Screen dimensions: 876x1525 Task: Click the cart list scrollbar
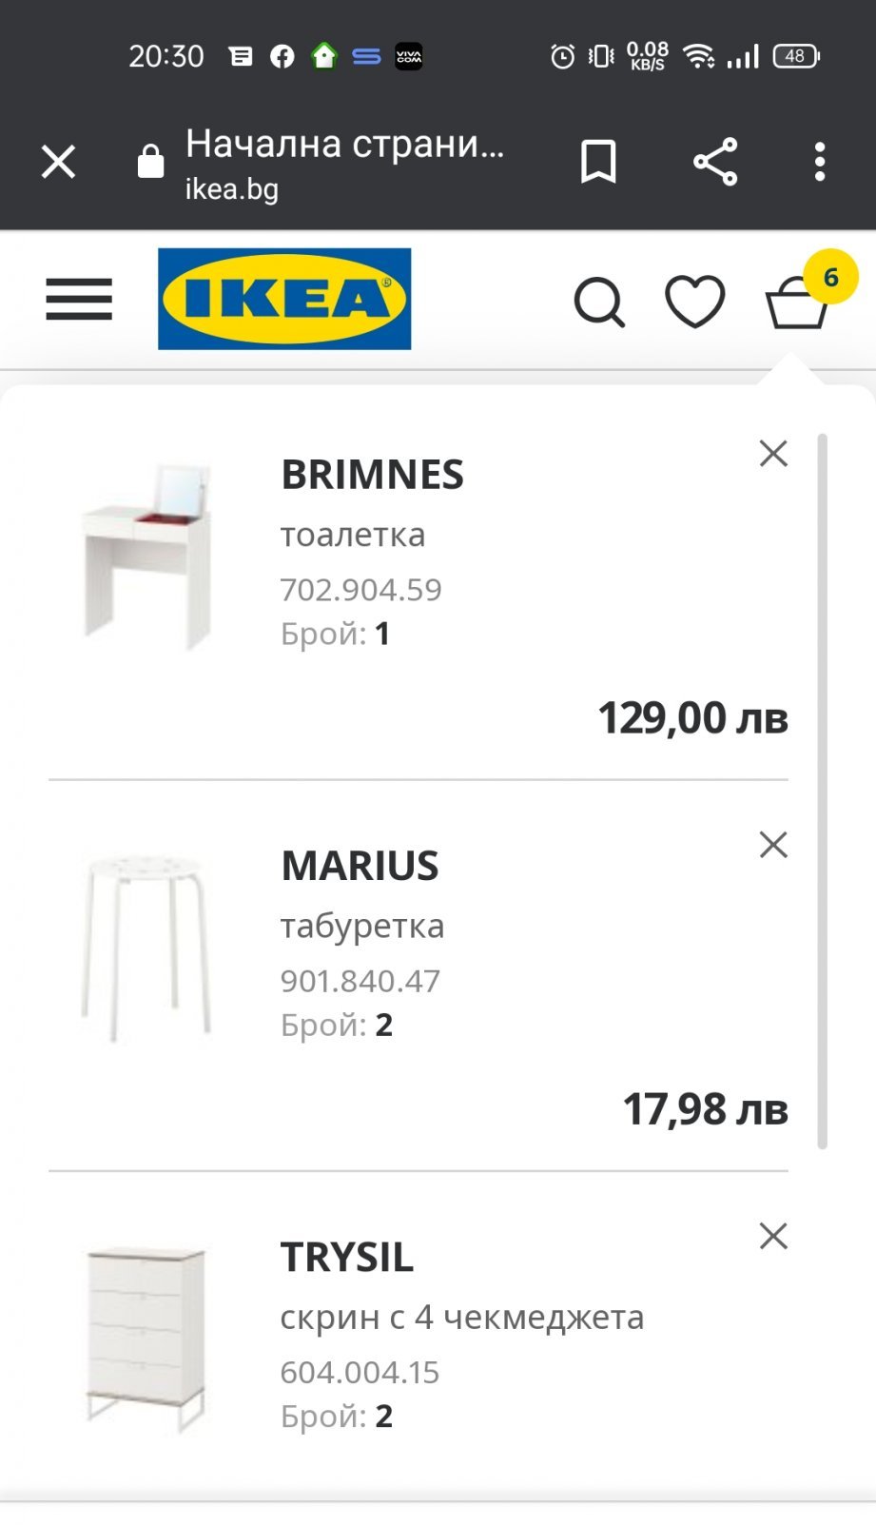pyautogui.click(x=823, y=790)
